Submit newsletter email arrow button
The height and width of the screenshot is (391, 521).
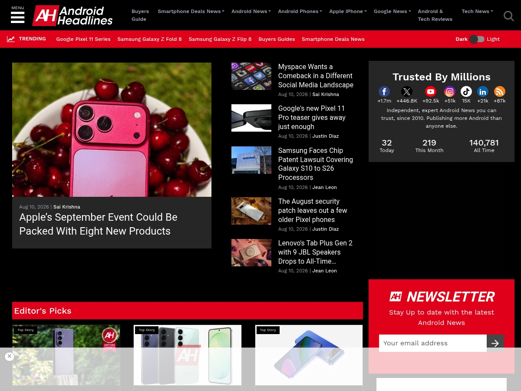tap(495, 343)
